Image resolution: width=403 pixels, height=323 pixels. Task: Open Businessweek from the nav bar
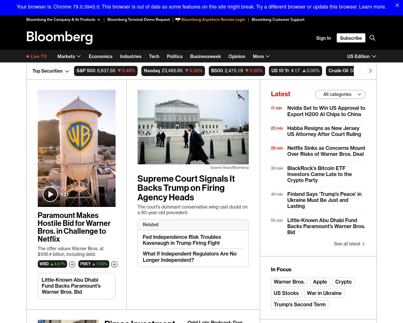206,56
